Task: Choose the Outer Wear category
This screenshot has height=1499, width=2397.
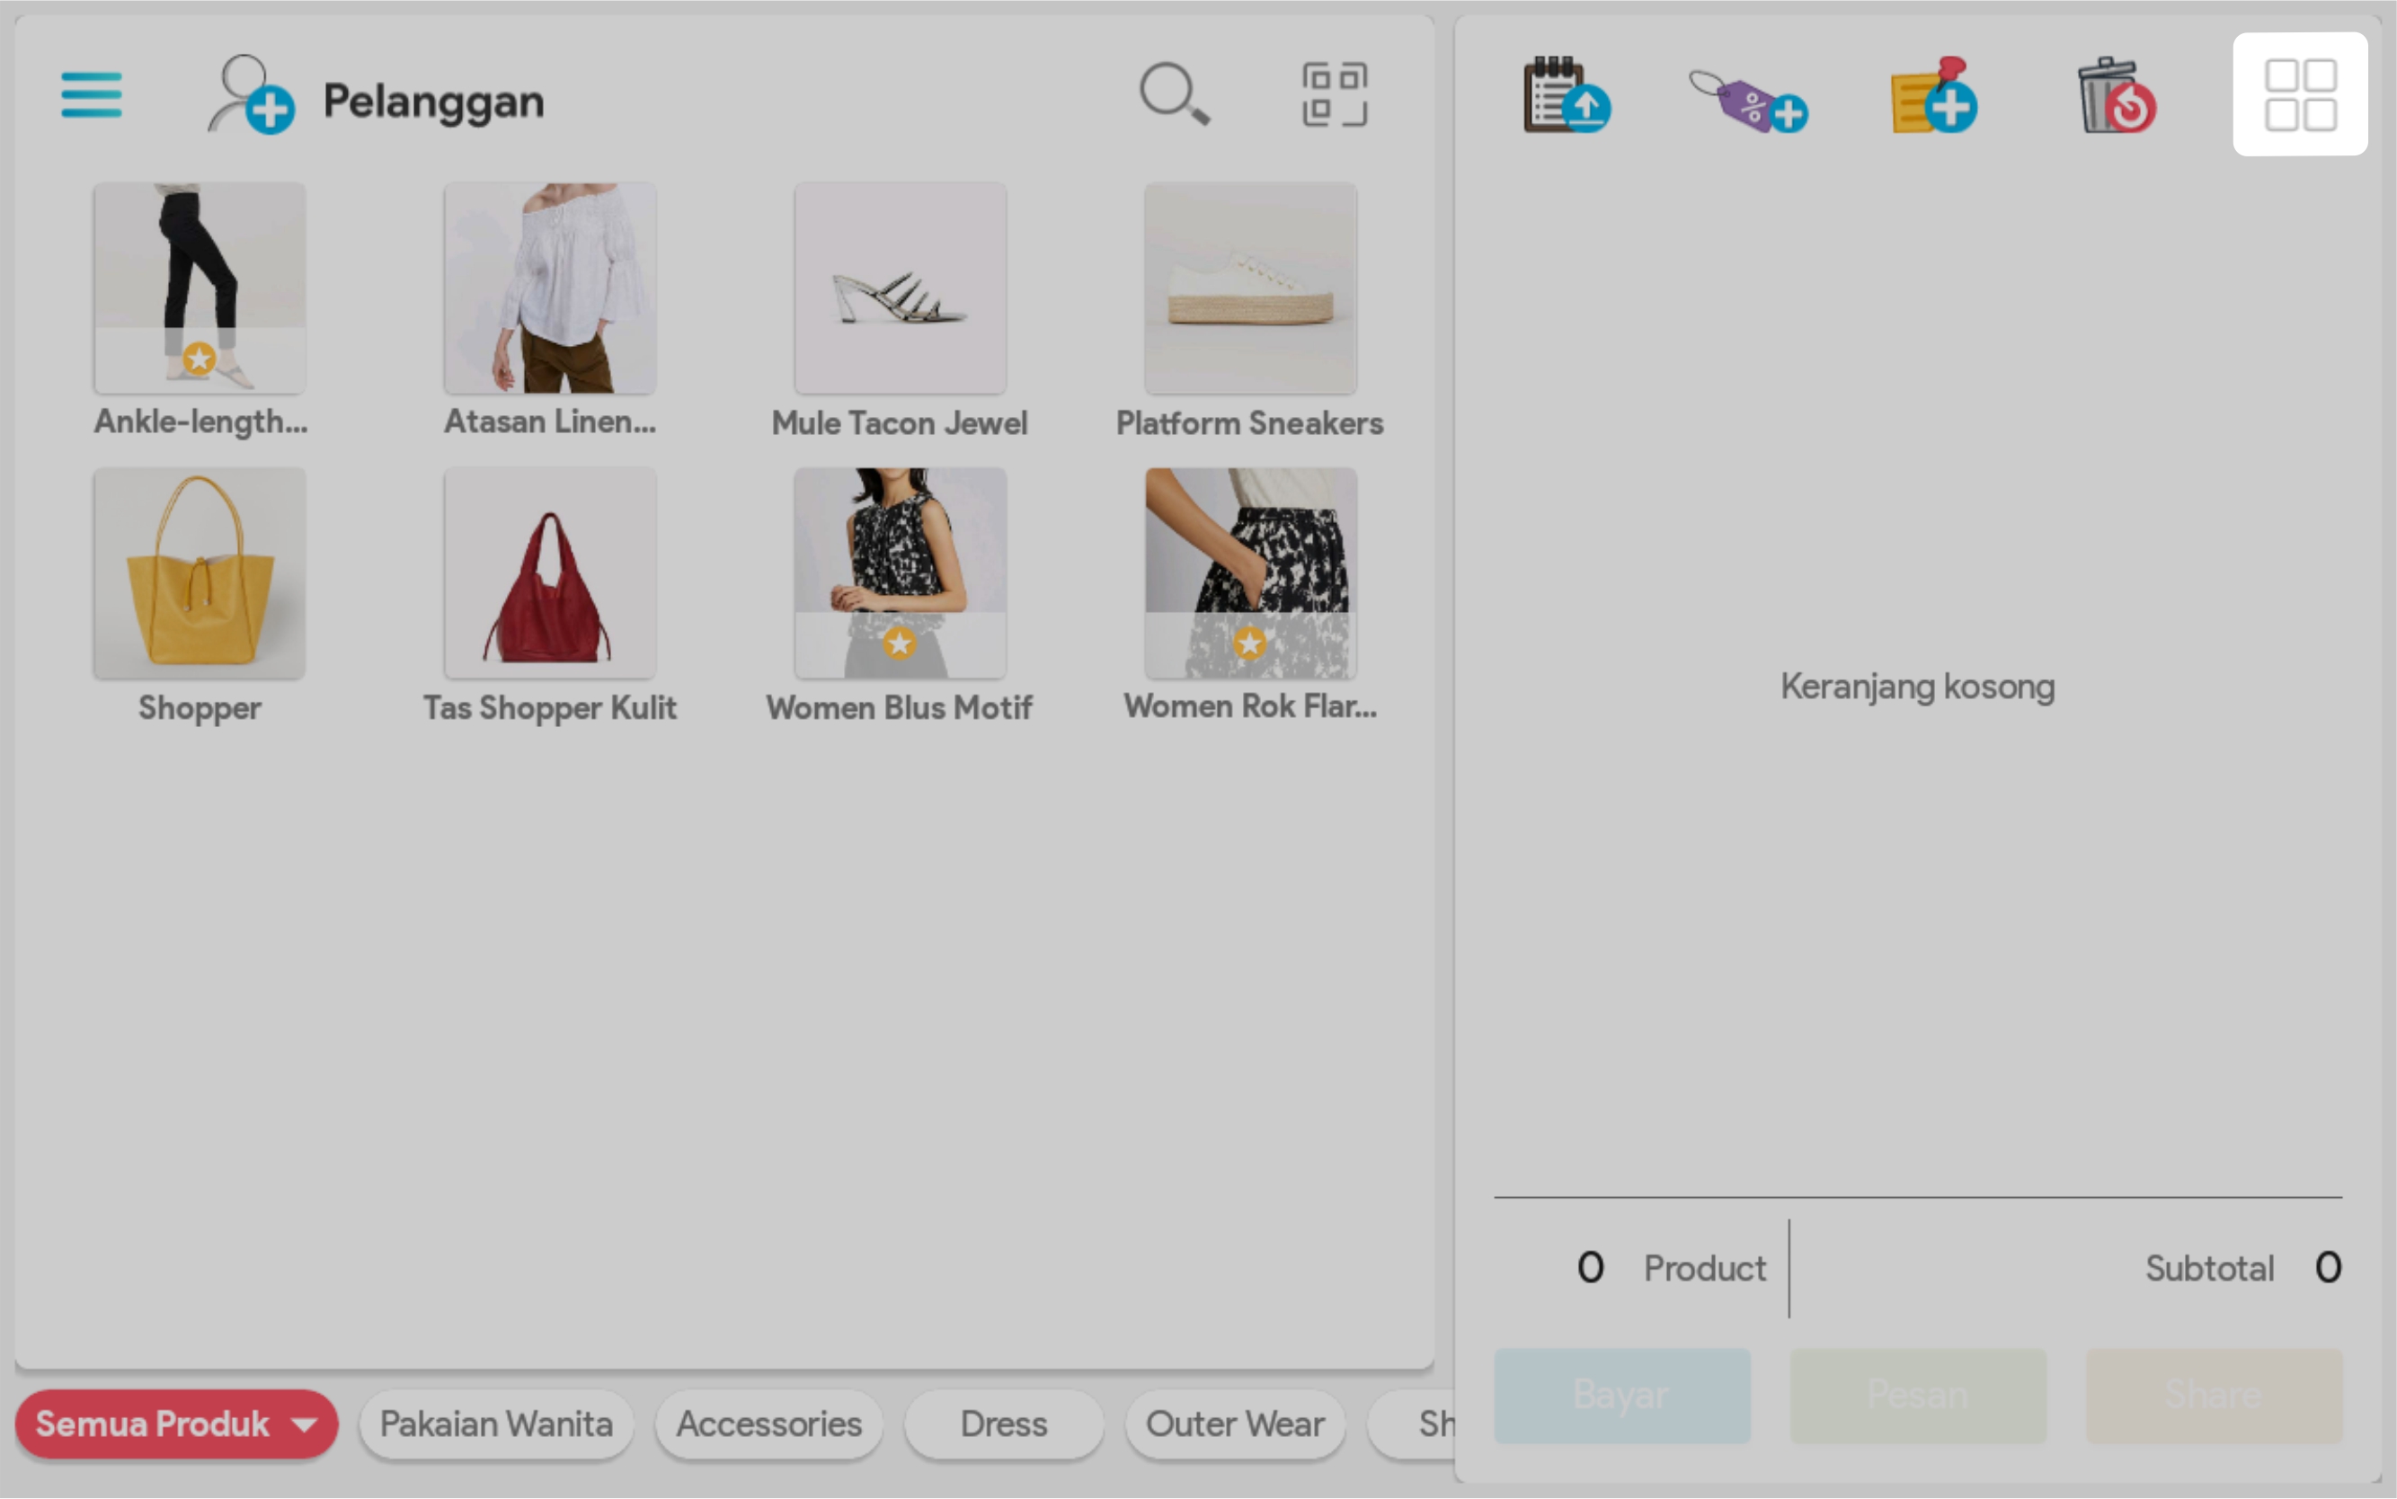Action: (x=1234, y=1424)
